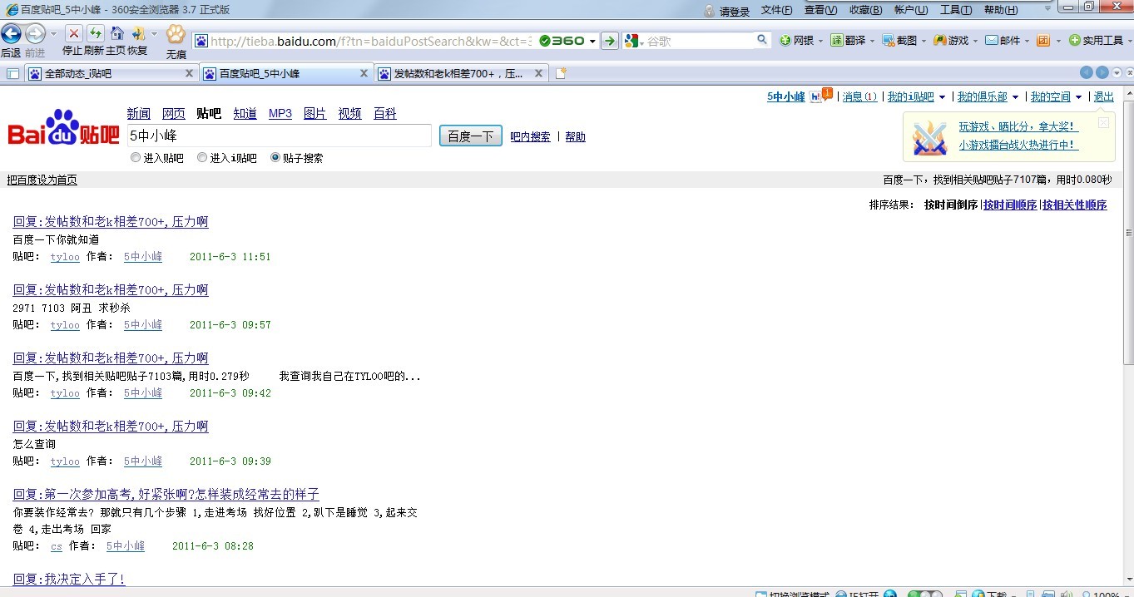1134x597 pixels.
Task: Refresh the page using the 刷新 icon
Action: 95,33
